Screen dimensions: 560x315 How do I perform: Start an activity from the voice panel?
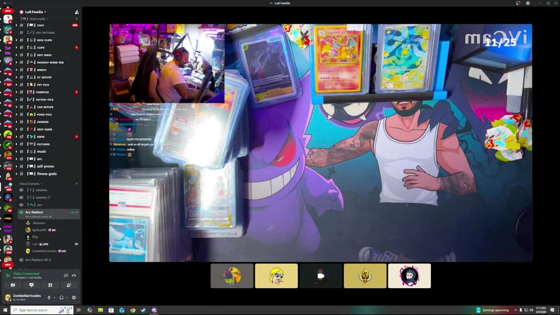click(x=50, y=285)
